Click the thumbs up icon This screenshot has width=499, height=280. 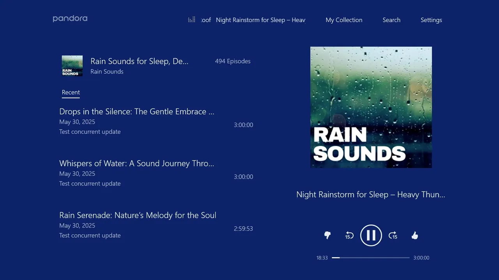point(415,235)
